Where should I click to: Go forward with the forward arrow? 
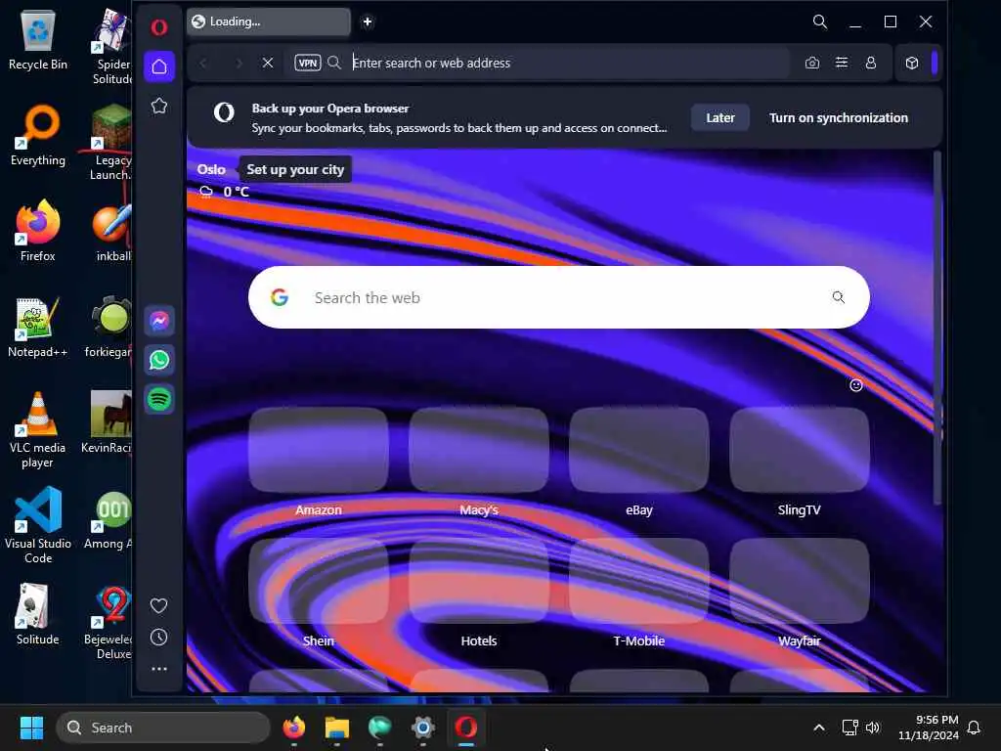(239, 63)
